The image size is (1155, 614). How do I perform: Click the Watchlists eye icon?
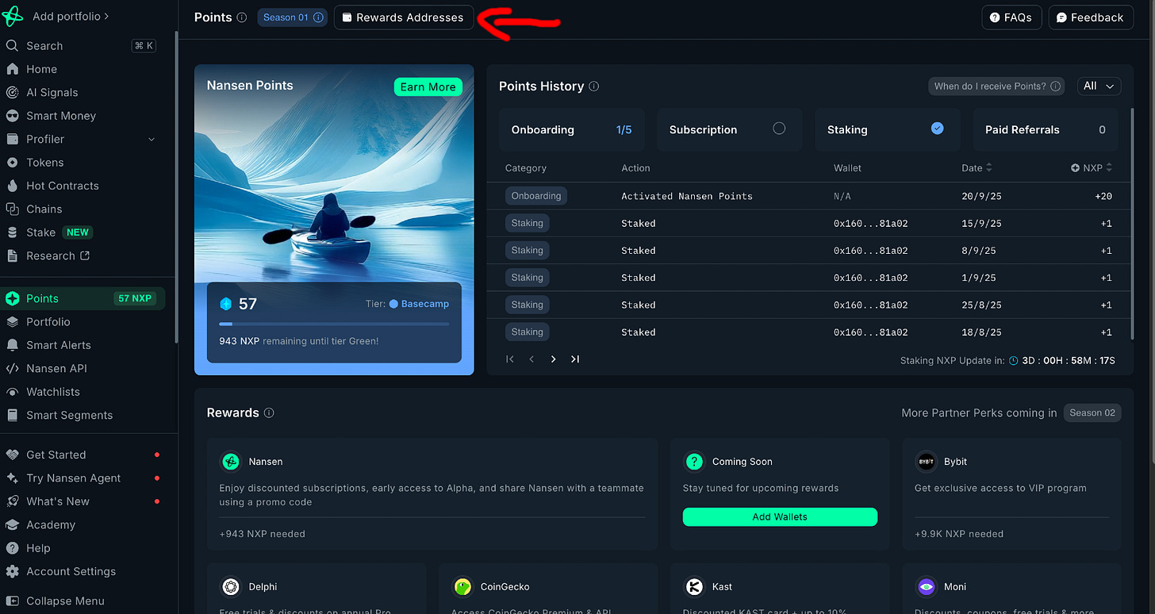click(x=12, y=392)
